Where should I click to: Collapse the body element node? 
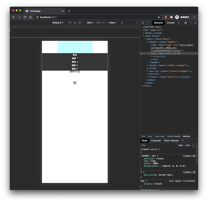coord(143,36)
